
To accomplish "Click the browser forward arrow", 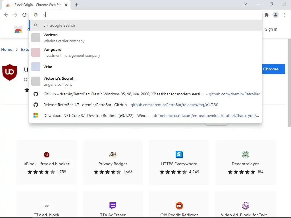I will (x=15, y=15).
